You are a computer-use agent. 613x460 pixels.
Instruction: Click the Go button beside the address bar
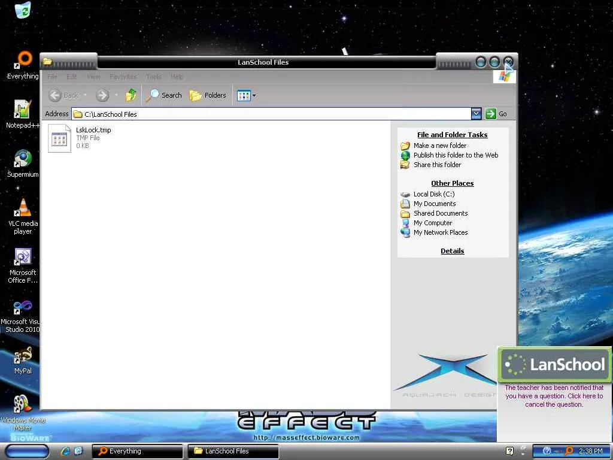(496, 114)
